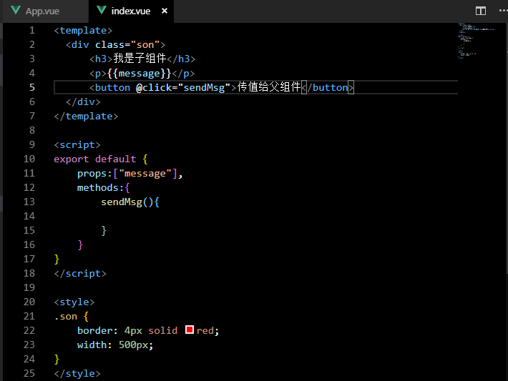
Task: Click the {{message}} interpolation
Action: click(x=139, y=74)
